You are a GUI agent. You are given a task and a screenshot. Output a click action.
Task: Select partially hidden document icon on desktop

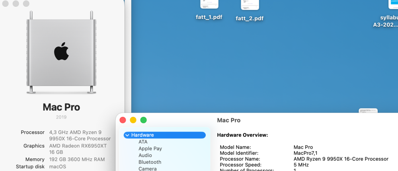pos(368,111)
